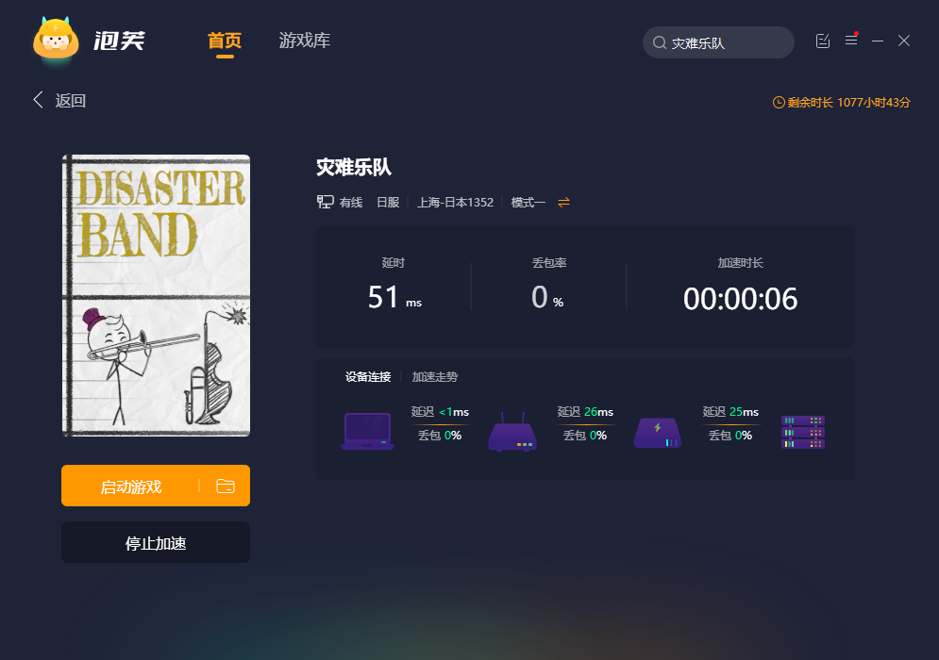Image resolution: width=939 pixels, height=660 pixels.
Task: Click the laptop device icon
Action: coord(368,431)
